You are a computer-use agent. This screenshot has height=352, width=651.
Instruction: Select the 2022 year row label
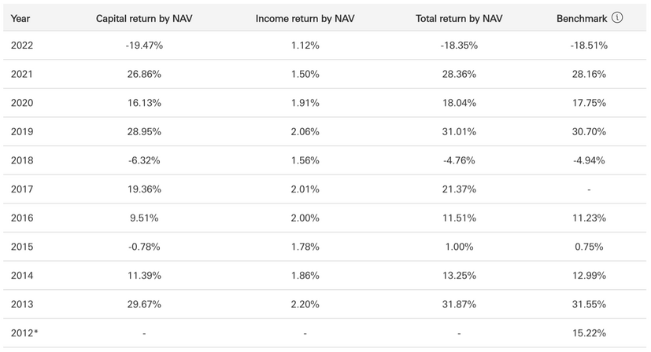(x=23, y=46)
